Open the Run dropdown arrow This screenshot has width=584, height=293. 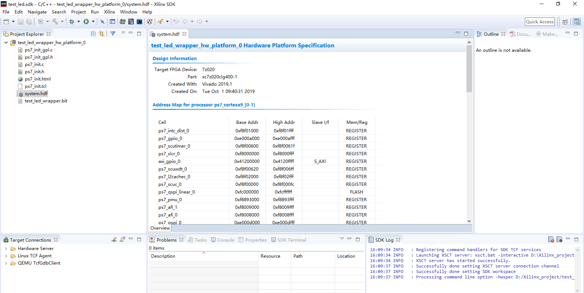click(93, 22)
